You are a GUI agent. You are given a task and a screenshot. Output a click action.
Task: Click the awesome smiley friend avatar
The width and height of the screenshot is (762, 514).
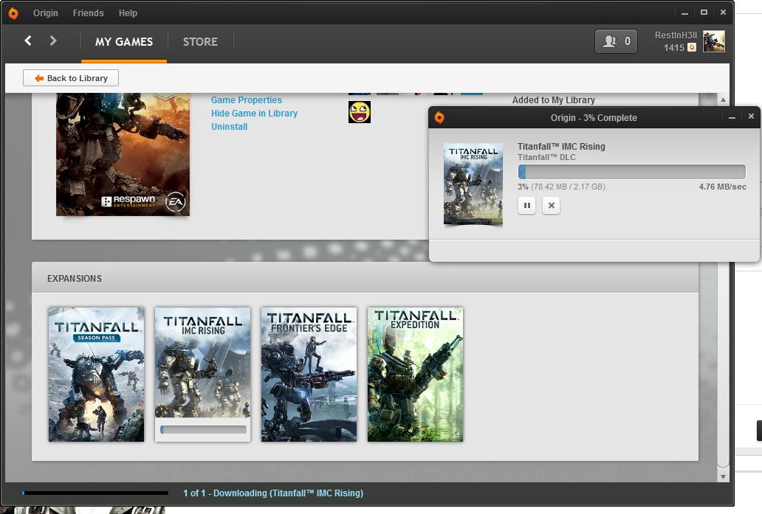359,112
